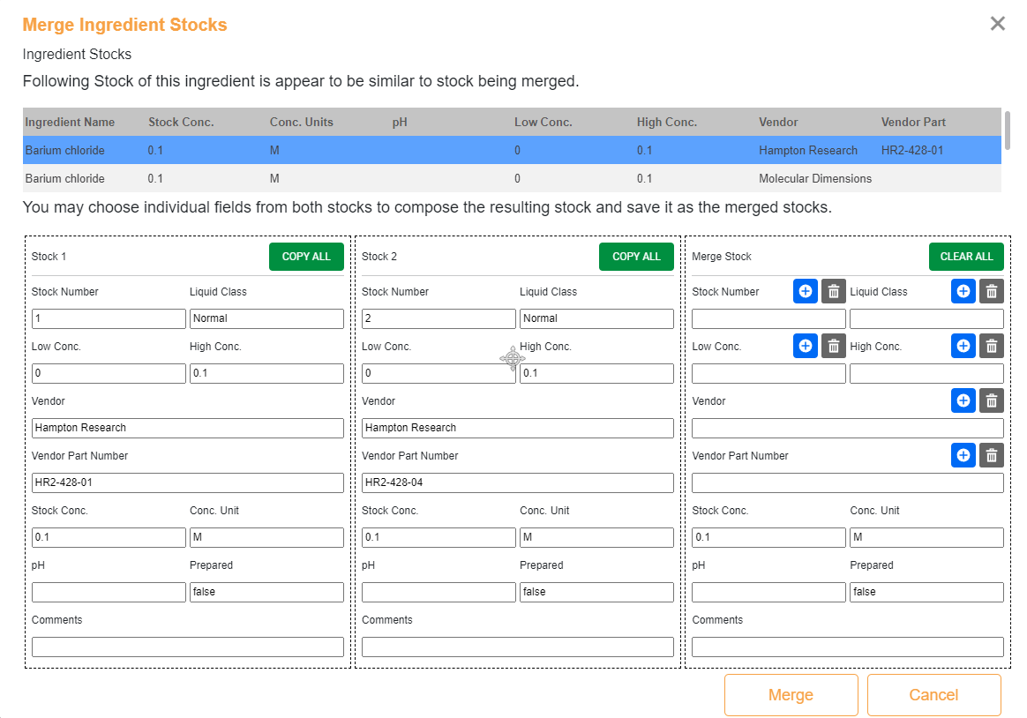Image resolution: width=1027 pixels, height=718 pixels.
Task: Click the Merge Stock Comments field
Action: point(847,647)
